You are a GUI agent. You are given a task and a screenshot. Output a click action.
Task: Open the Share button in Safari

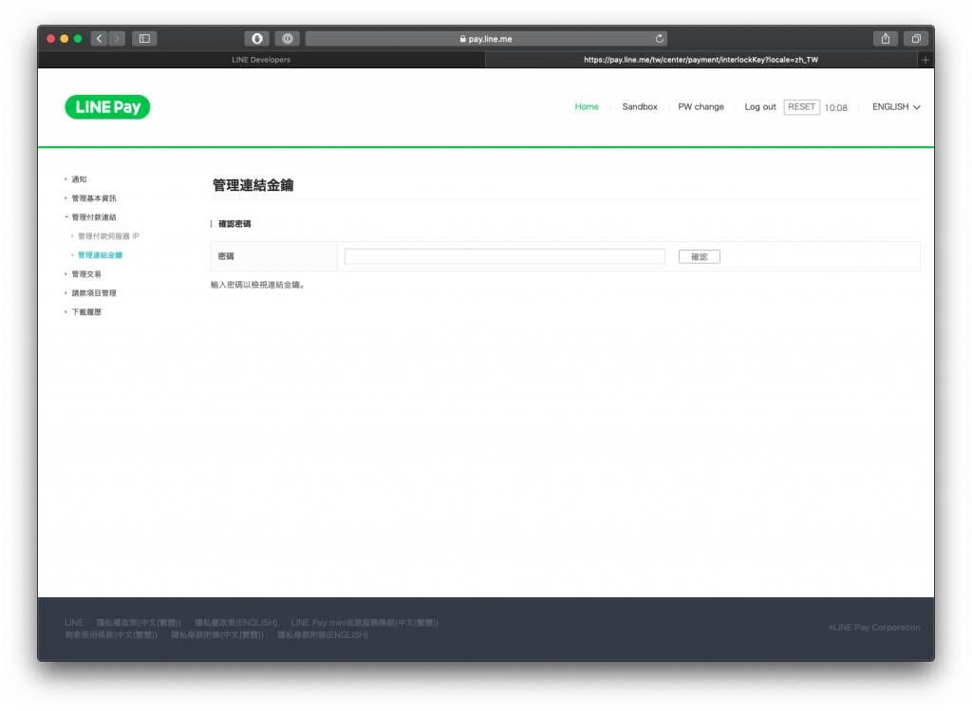pyautogui.click(x=886, y=38)
